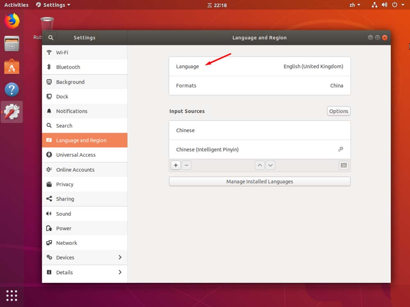Open the Activities overview
This screenshot has height=307, width=410.
tap(16, 5)
